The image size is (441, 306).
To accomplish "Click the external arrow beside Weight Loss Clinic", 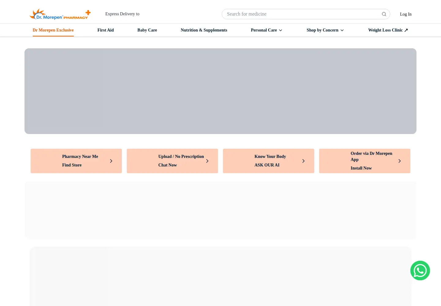I will pyautogui.click(x=406, y=30).
